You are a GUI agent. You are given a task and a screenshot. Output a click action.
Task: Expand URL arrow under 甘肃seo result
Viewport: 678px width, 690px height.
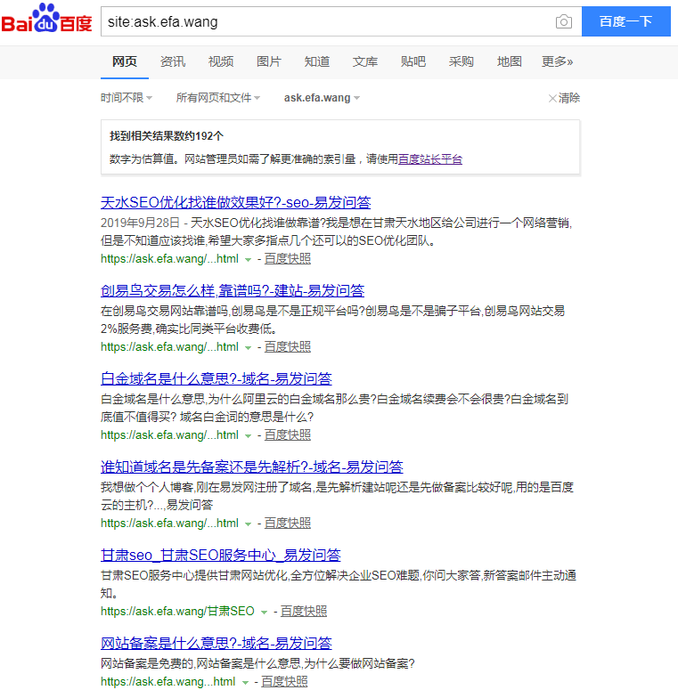pyautogui.click(x=264, y=613)
